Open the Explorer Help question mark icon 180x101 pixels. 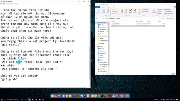[175, 7]
